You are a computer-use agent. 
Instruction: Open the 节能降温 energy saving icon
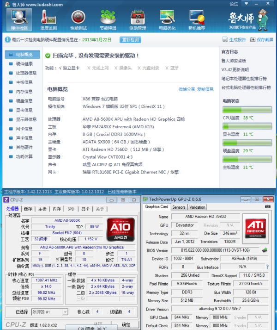coord(108,20)
